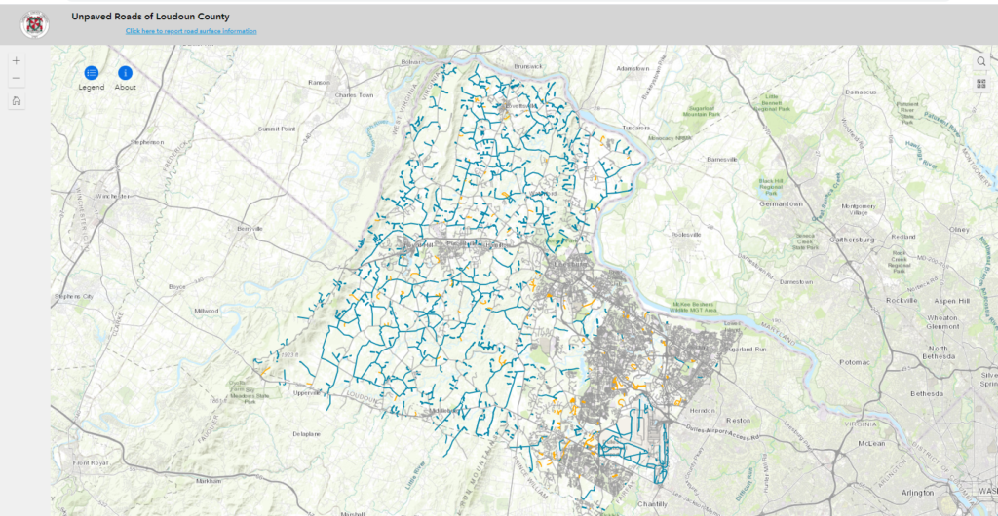The height and width of the screenshot is (516, 998).
Task: Click the Delaplane map label
Action: 306,434
